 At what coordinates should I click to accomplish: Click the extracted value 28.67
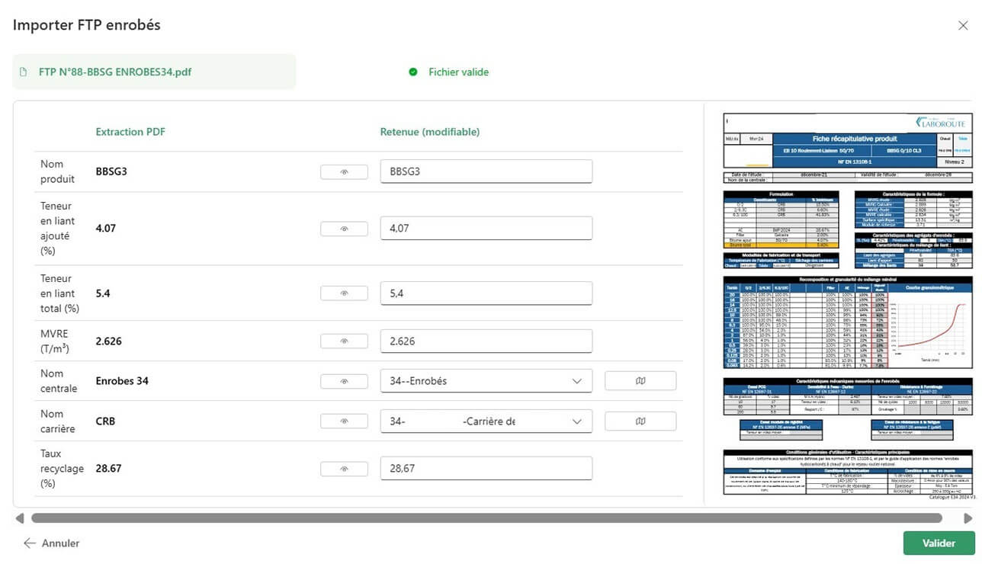[110, 468]
